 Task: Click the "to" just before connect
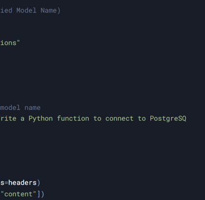[x=97, y=119]
